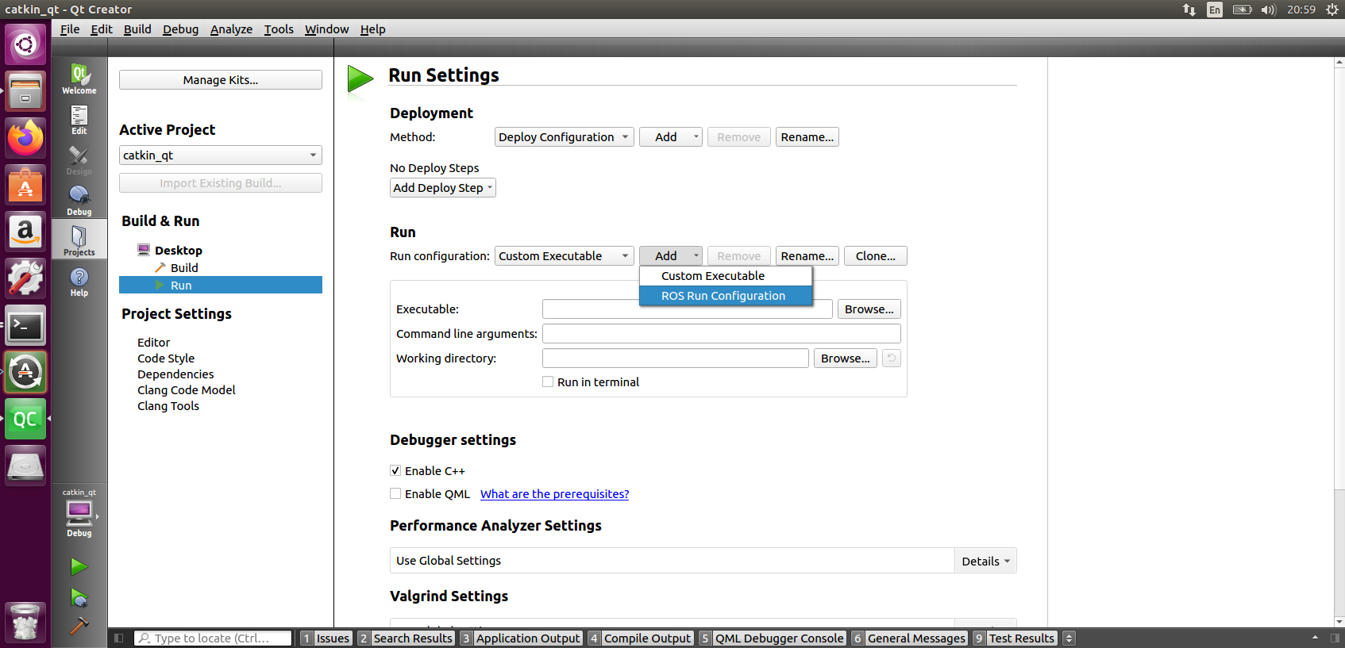Open the Issues output pane
Viewport: 1345px width, 648px height.
(x=326, y=638)
